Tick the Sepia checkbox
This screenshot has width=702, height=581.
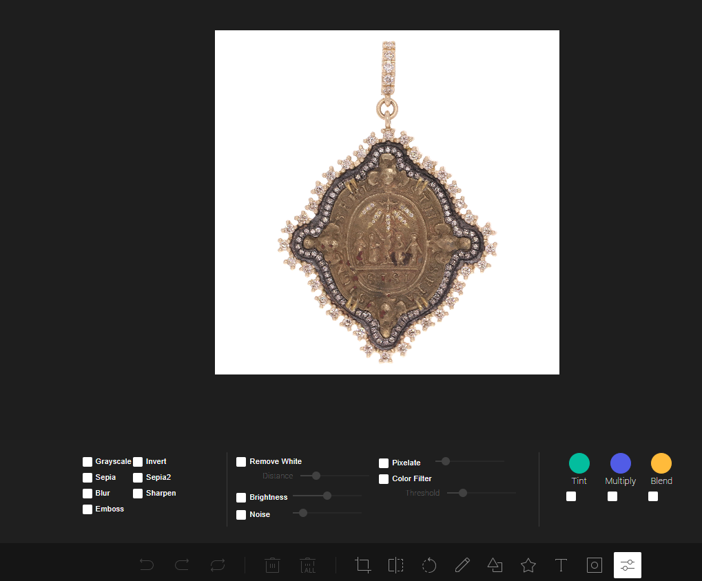87,478
